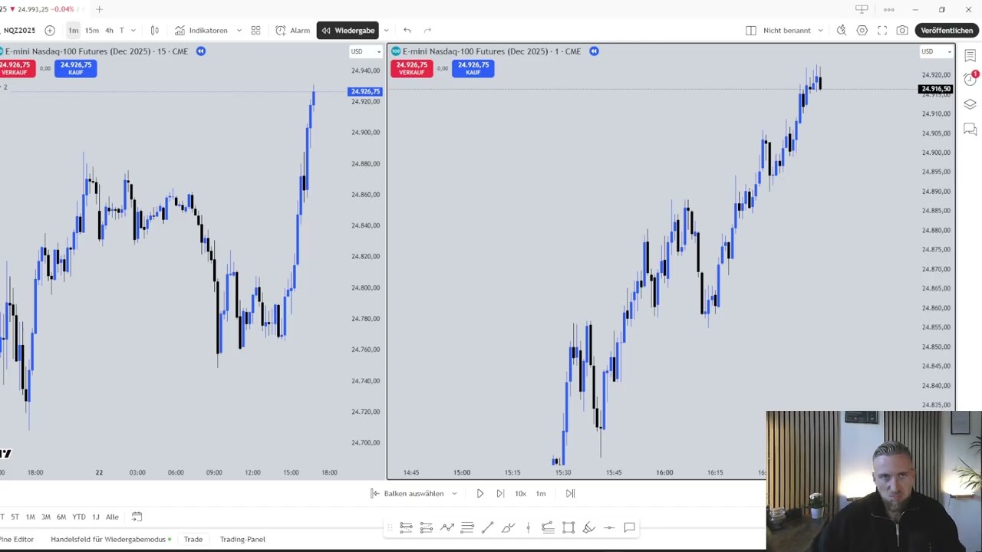Toggle the Wiedergabe replay mode button
This screenshot has width=982, height=552.
[x=348, y=31]
